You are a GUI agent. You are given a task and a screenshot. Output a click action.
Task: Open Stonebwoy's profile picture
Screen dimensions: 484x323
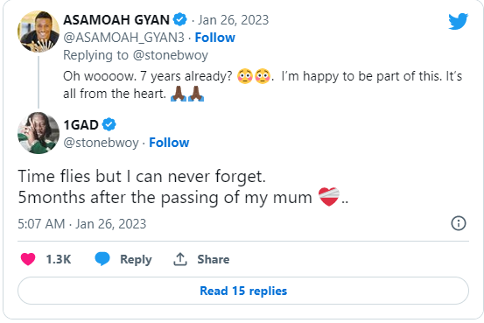[39, 133]
